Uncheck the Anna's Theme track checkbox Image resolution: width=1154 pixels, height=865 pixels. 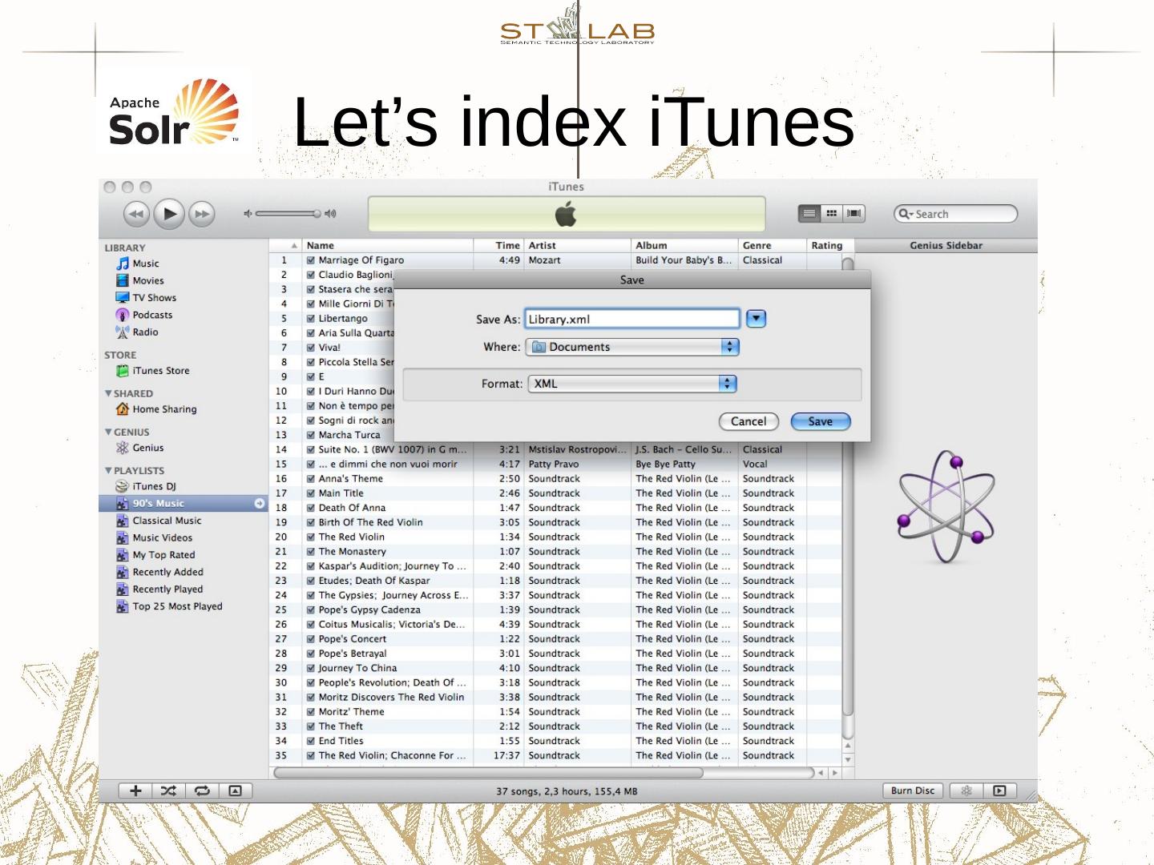pyautogui.click(x=311, y=479)
